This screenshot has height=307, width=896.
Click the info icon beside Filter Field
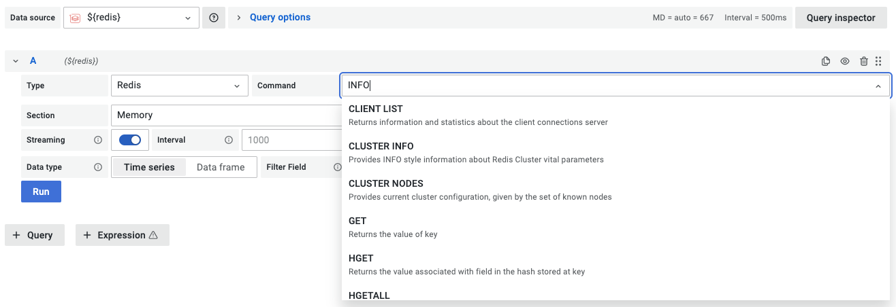(337, 167)
